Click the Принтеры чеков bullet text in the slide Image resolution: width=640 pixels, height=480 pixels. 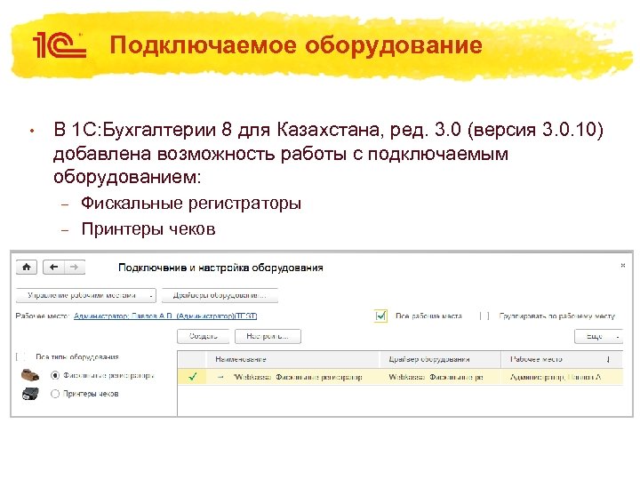coord(148,228)
